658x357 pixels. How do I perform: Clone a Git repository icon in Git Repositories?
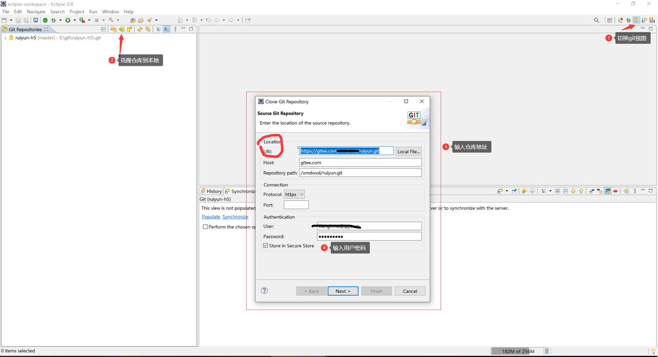tap(121, 29)
